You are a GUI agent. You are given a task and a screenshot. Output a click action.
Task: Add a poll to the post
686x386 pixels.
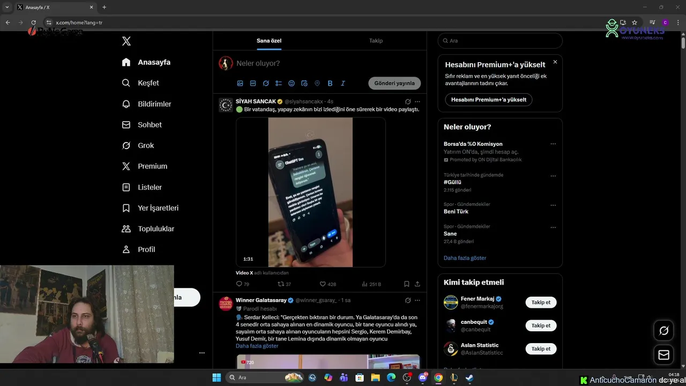coord(279,84)
